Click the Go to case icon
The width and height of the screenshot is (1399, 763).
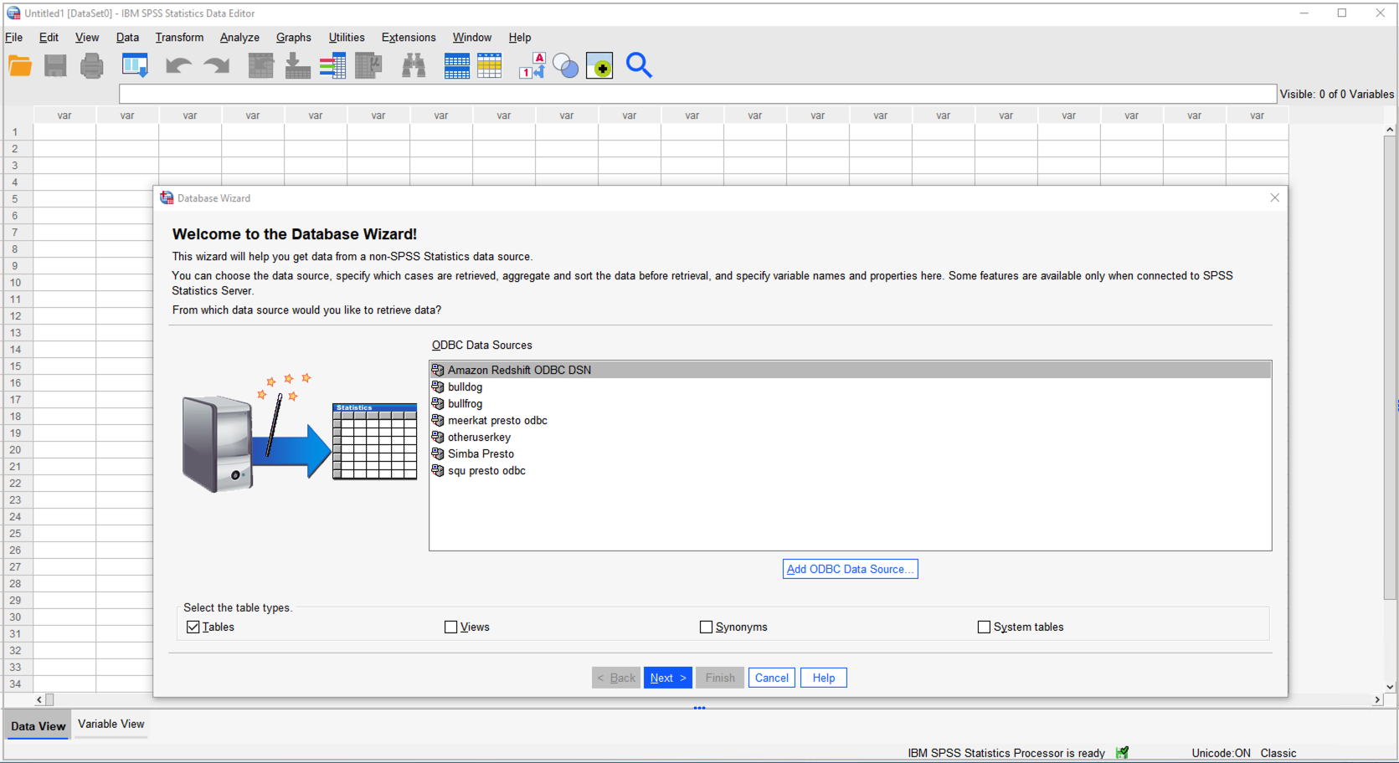coord(261,65)
